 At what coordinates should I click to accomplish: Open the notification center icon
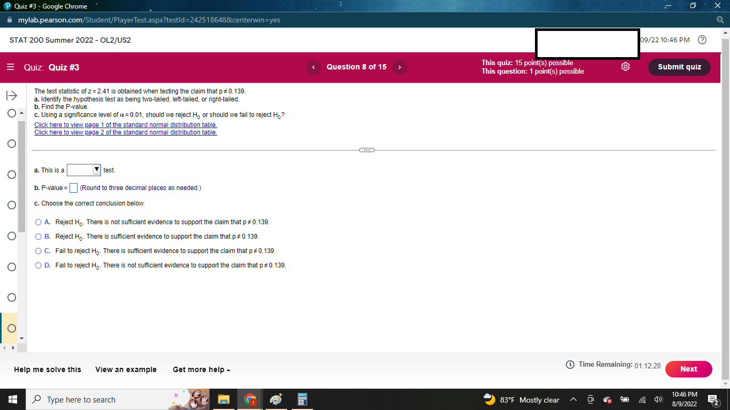pyautogui.click(x=712, y=399)
